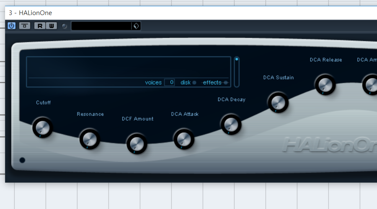Click the 'effects' label
Image resolution: width=377 pixels, height=209 pixels.
pos(212,82)
